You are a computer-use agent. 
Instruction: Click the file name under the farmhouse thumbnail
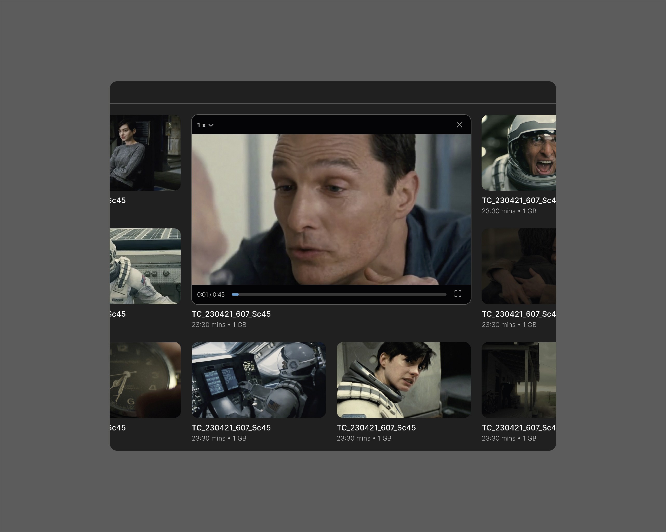pos(519,428)
